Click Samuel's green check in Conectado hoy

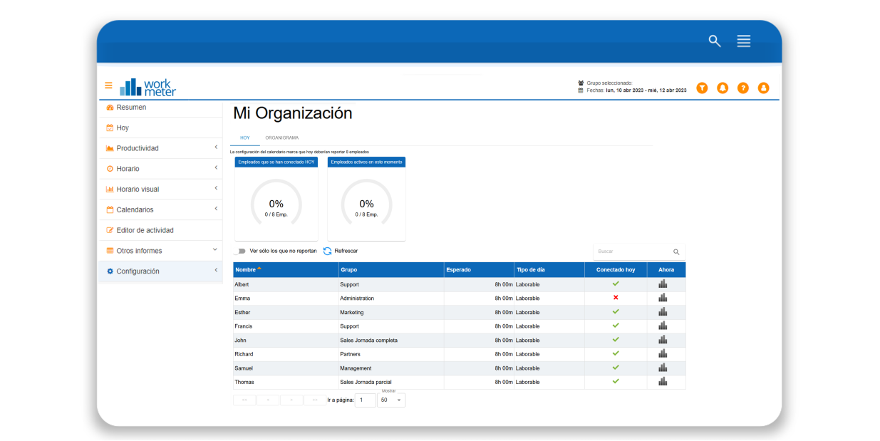coord(616,368)
